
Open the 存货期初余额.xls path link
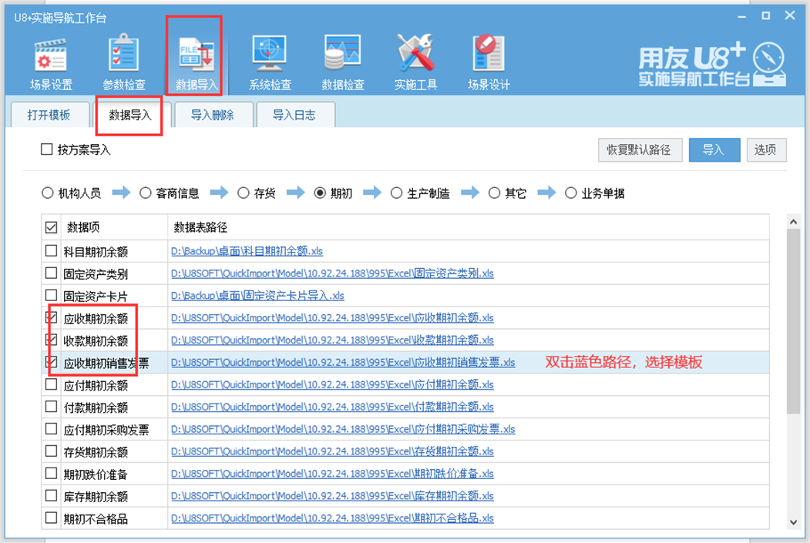(x=332, y=451)
